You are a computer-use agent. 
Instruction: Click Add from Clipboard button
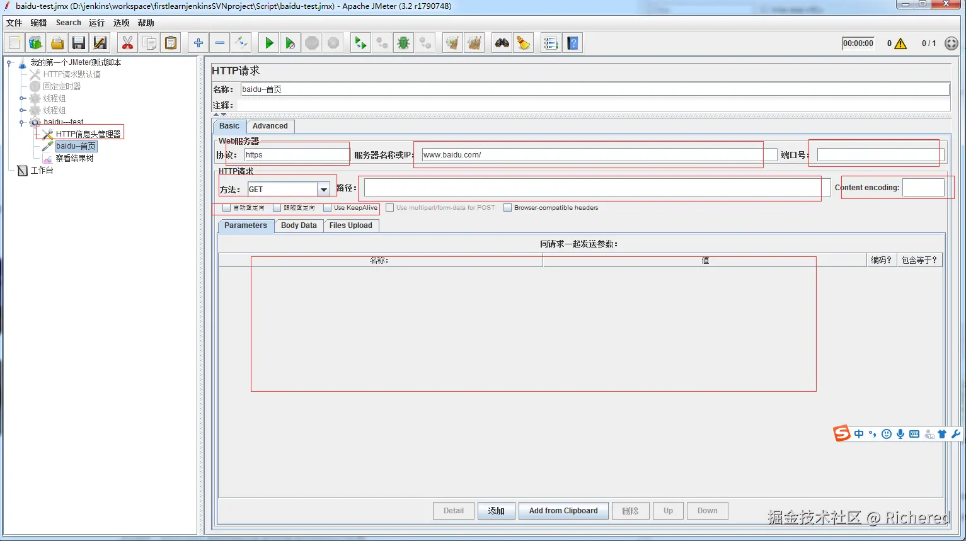point(563,511)
